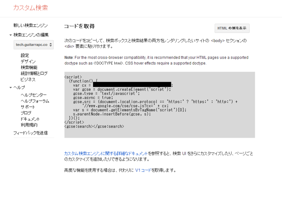
Task: Open 統計情報とログ sidebar item
Action: tap(34, 73)
